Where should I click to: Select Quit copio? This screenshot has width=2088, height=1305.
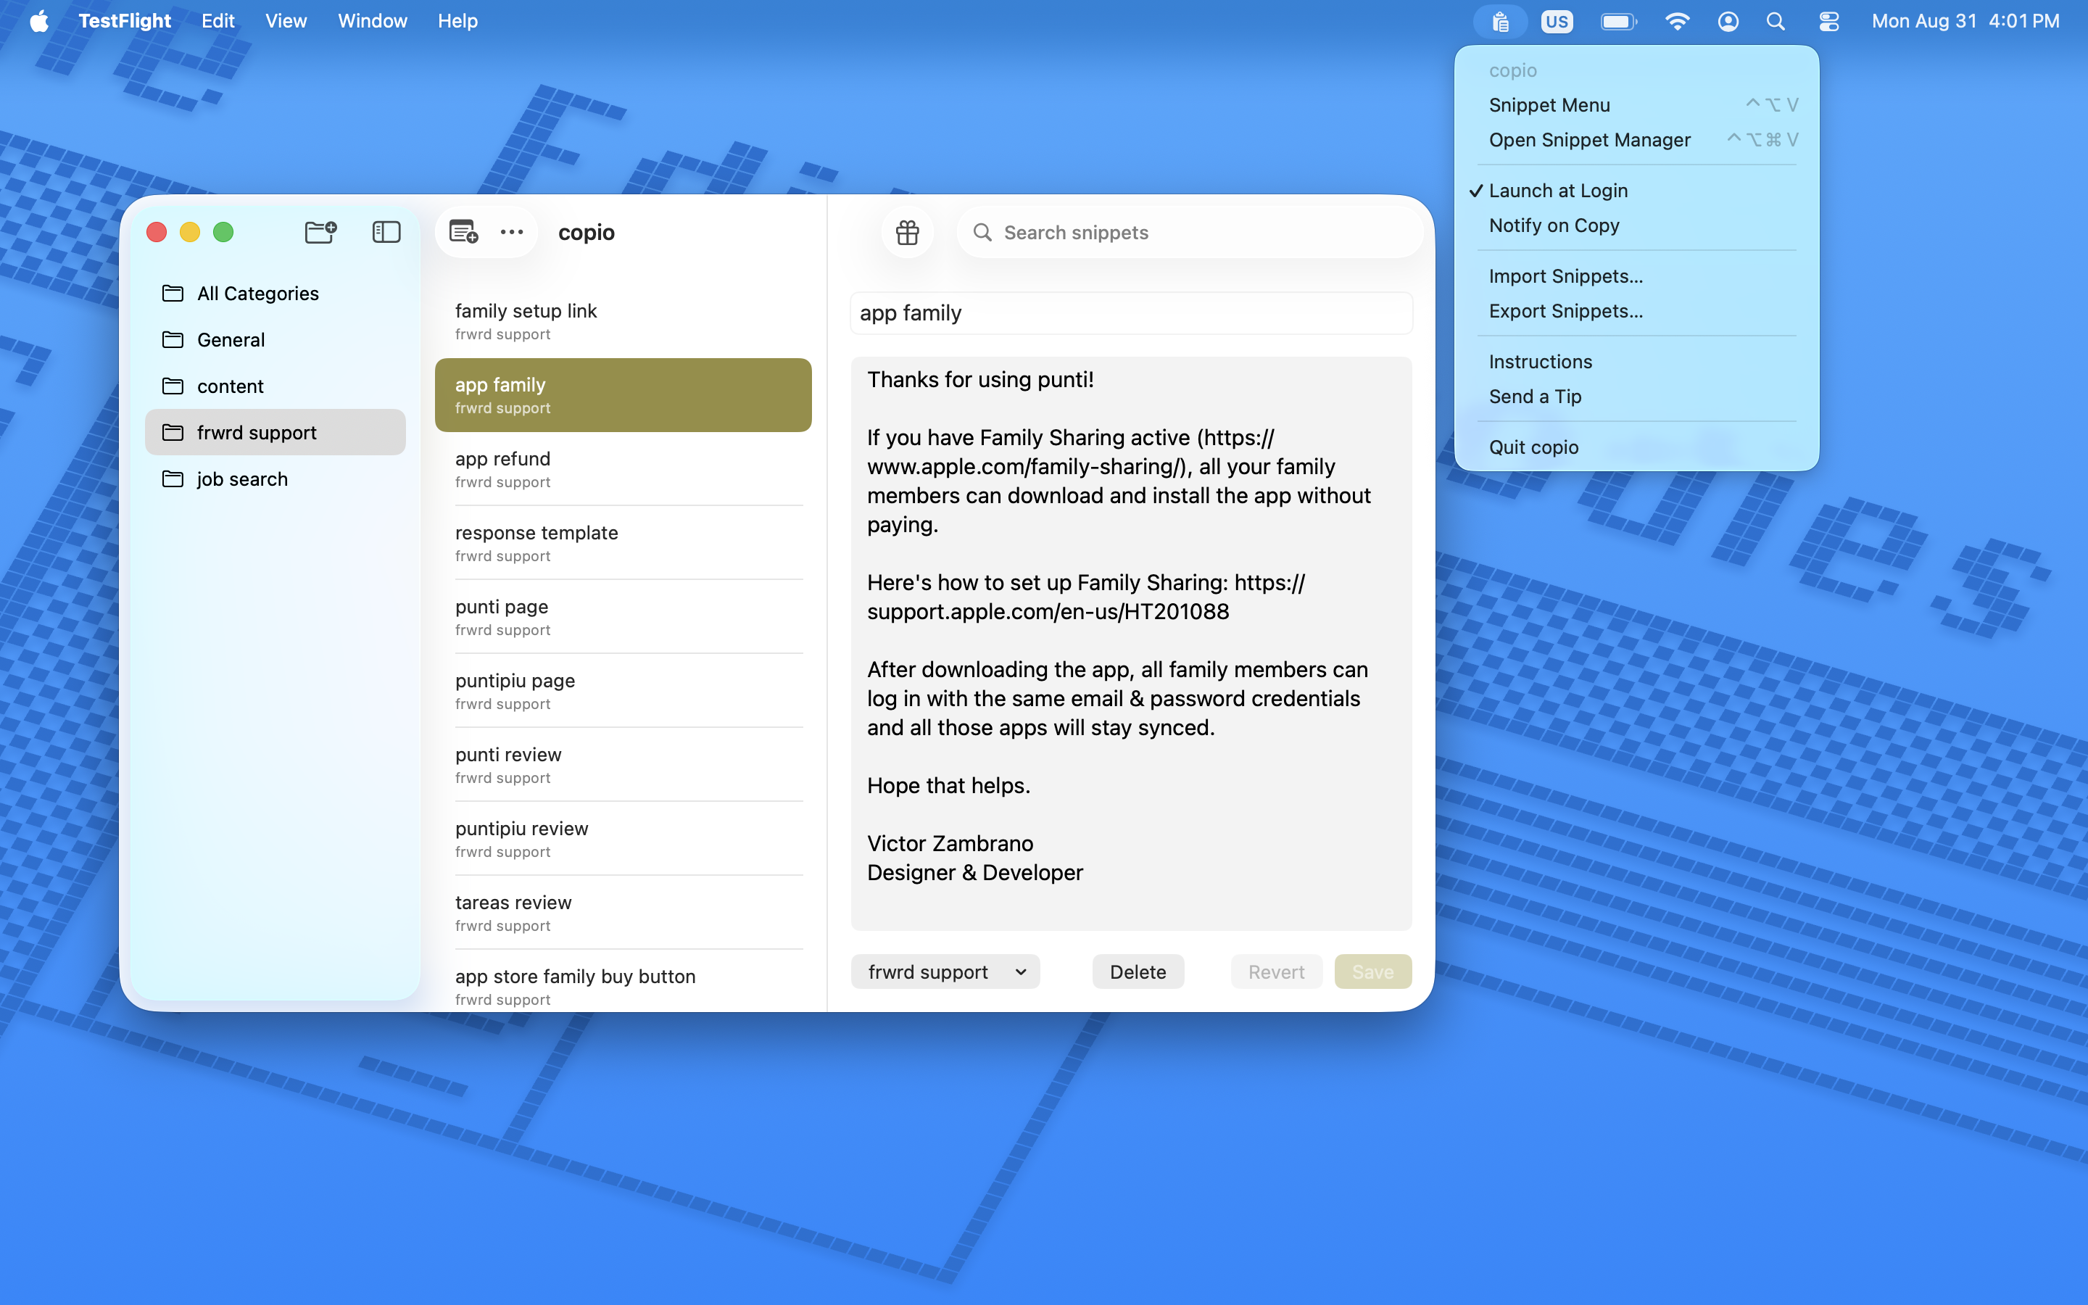[1636, 447]
